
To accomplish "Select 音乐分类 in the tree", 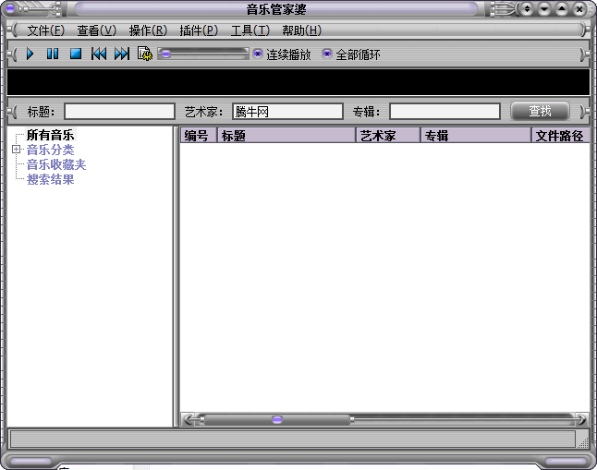I will coord(50,150).
